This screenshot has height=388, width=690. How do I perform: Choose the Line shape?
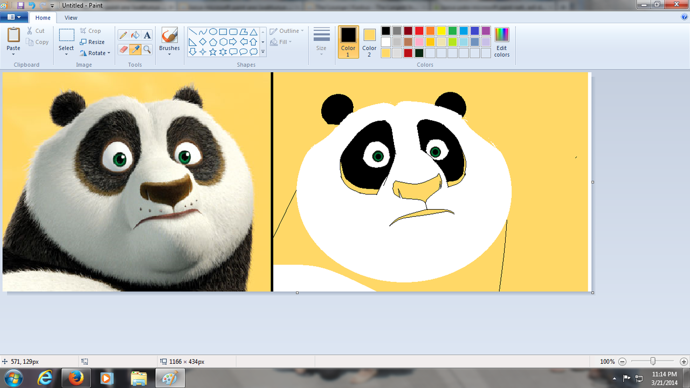pos(192,32)
